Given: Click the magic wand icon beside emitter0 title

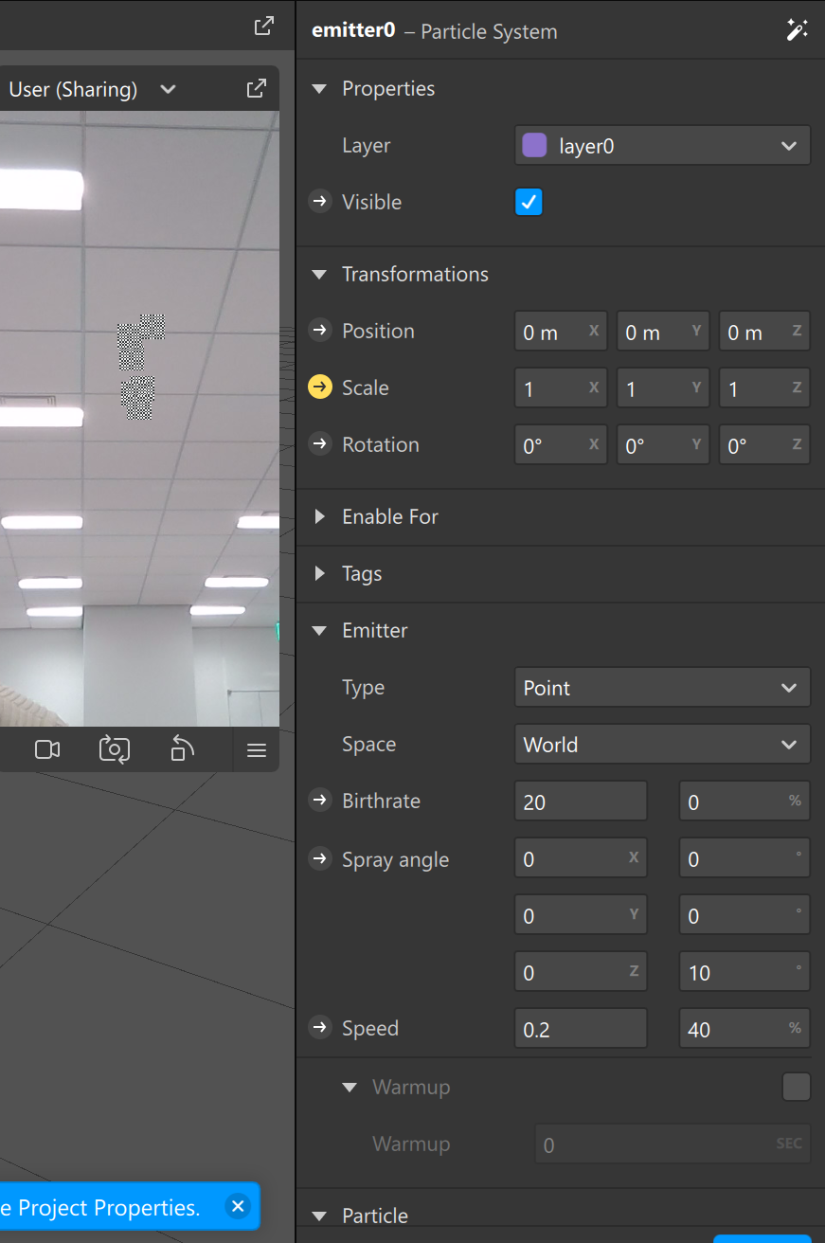Looking at the screenshot, I should point(797,30).
